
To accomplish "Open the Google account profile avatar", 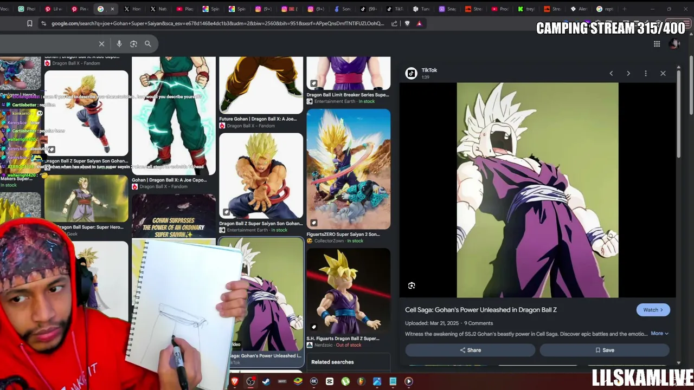I will [x=674, y=44].
